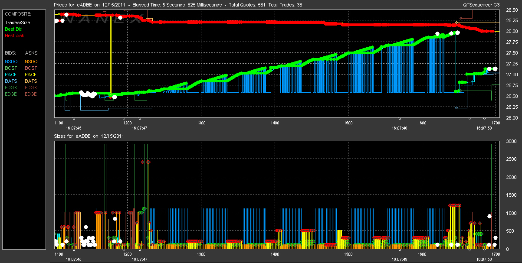
Task: Pick orange NSDQ under ASKS
Action: coord(31,62)
